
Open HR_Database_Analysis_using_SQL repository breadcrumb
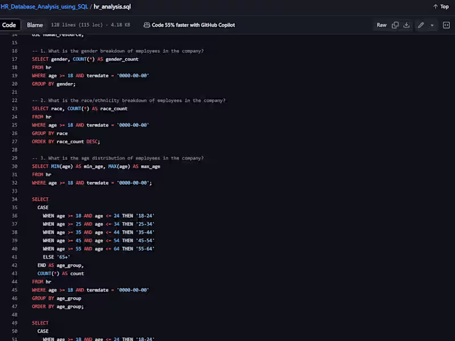click(44, 6)
